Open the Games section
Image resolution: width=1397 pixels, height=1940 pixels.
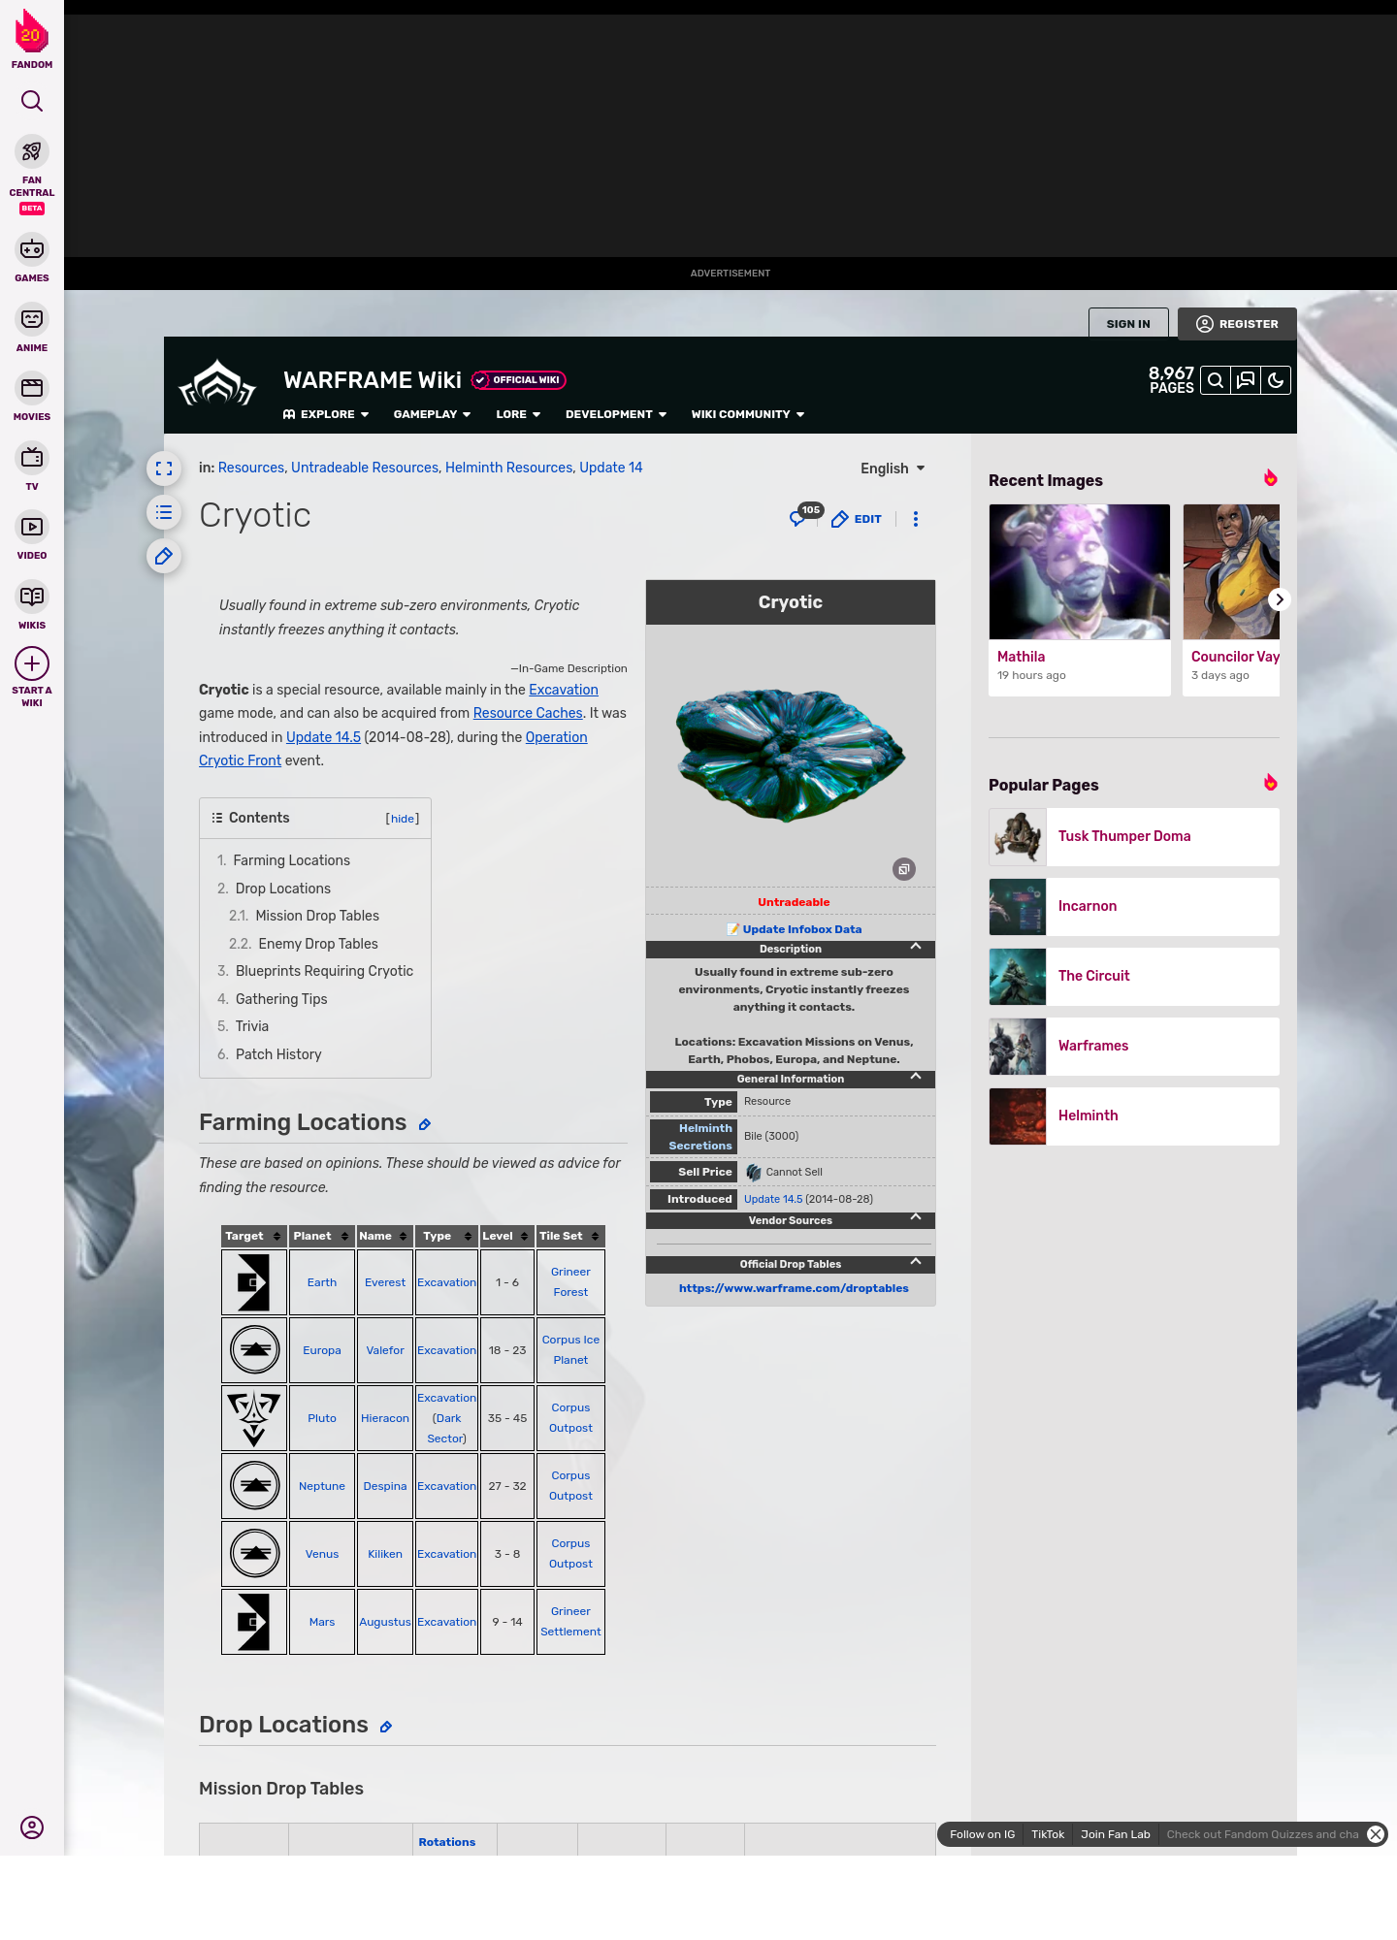32,258
